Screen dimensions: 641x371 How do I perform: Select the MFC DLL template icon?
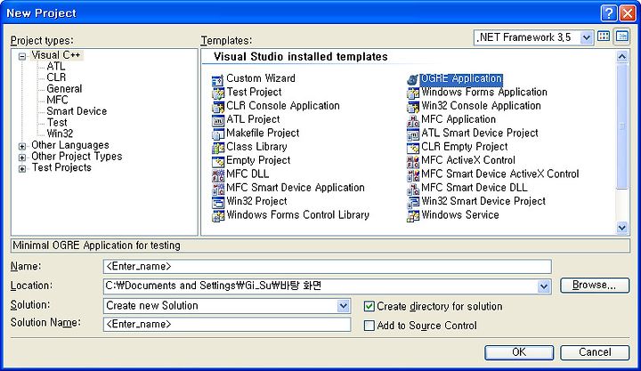pyautogui.click(x=218, y=175)
